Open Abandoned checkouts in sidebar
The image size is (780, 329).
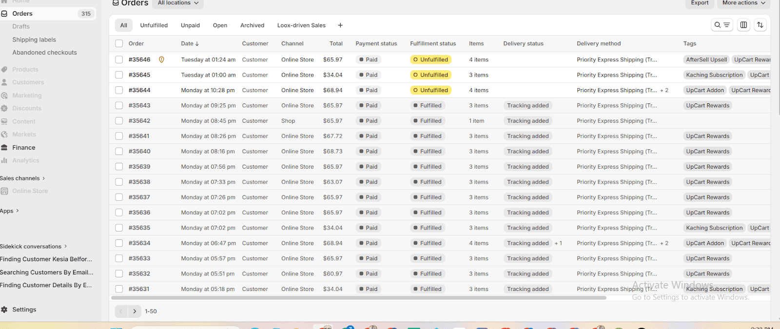coord(44,53)
